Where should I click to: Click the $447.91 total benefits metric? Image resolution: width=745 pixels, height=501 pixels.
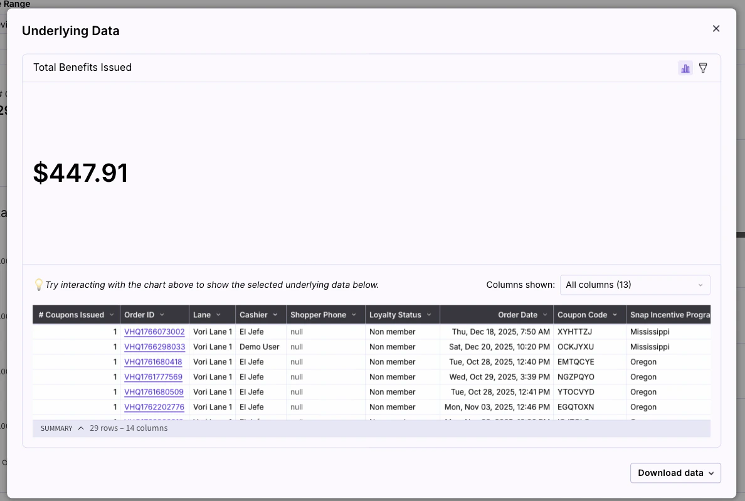tap(81, 172)
